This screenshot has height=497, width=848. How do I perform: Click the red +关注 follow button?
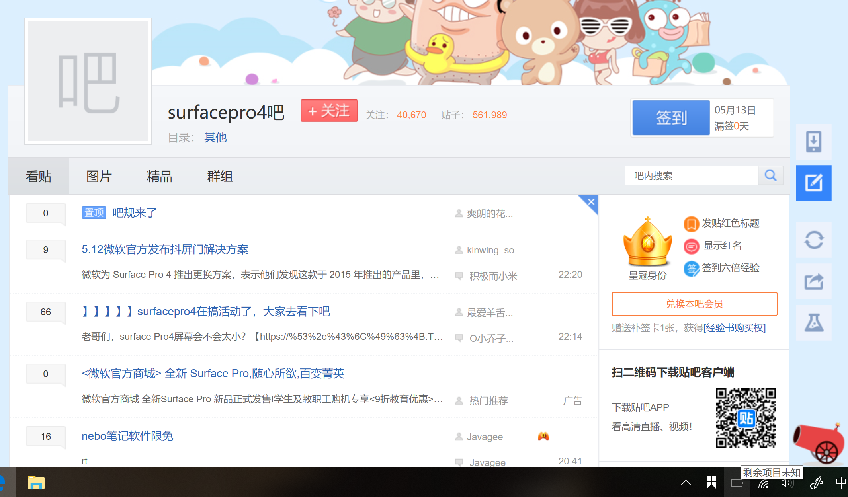click(x=329, y=111)
